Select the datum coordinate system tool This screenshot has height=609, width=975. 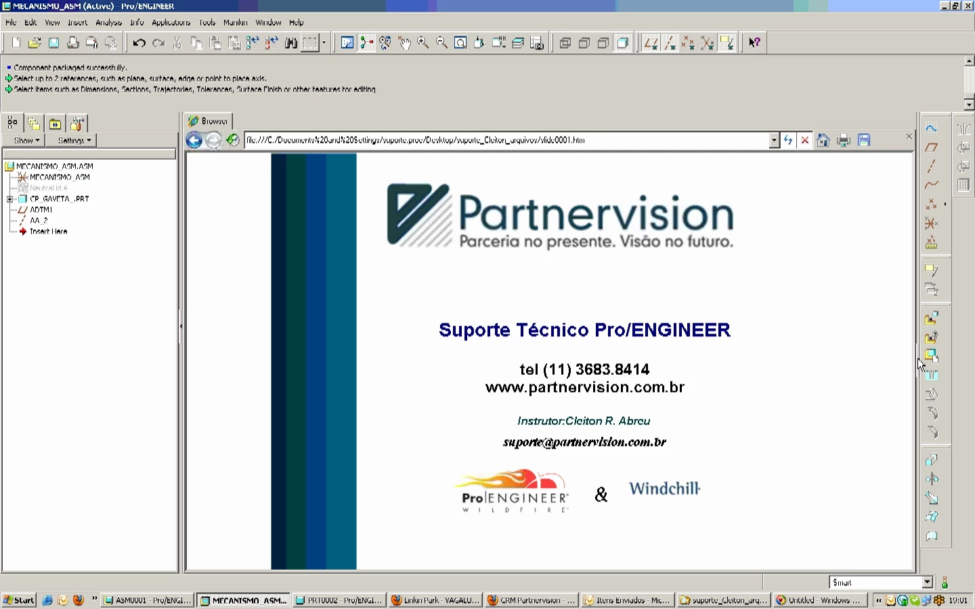(932, 223)
